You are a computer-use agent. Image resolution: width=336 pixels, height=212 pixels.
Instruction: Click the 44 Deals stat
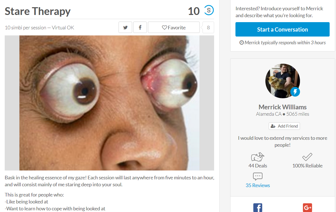[x=258, y=166]
